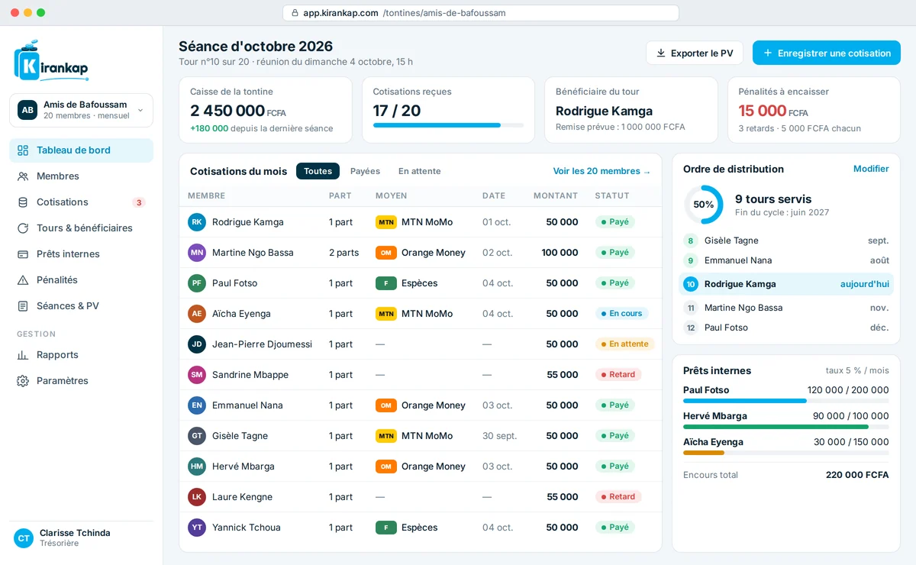Click the Encours total 220 000 FCFA value

pos(857,475)
